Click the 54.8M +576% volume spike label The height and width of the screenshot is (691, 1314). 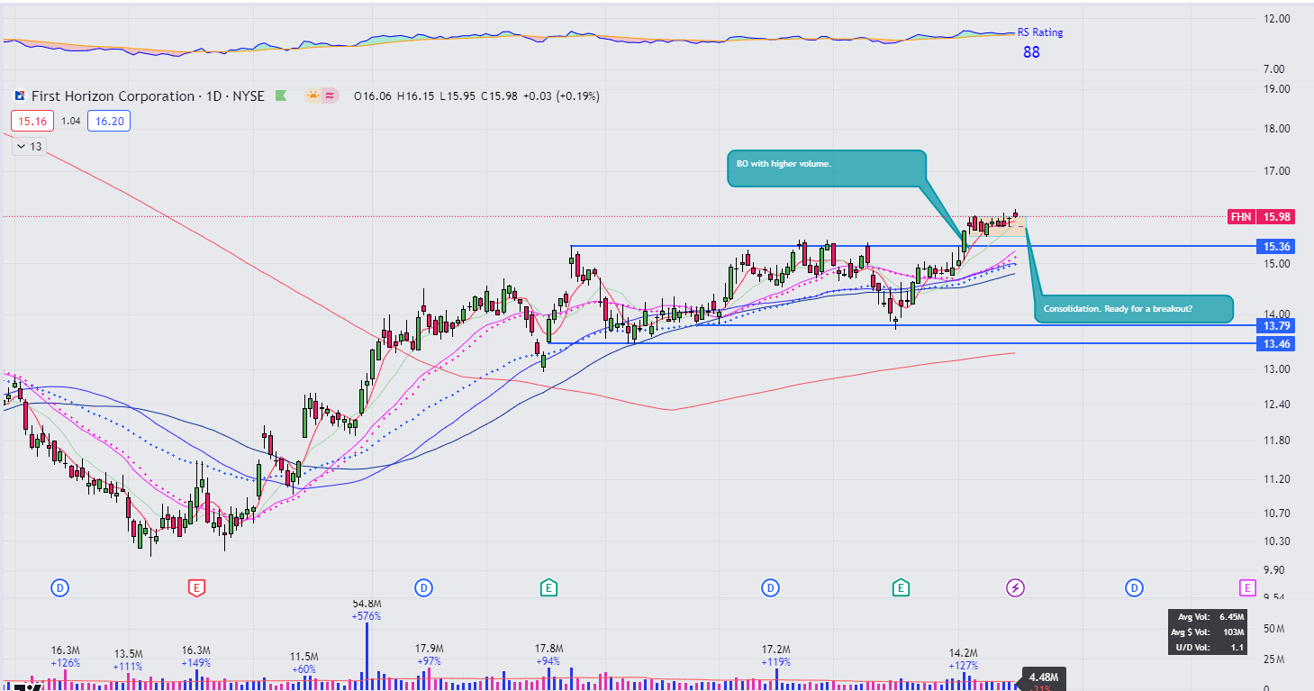pyautogui.click(x=367, y=610)
